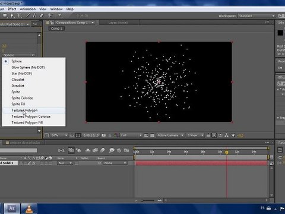Enable motion blur for timeline

tap(102, 150)
